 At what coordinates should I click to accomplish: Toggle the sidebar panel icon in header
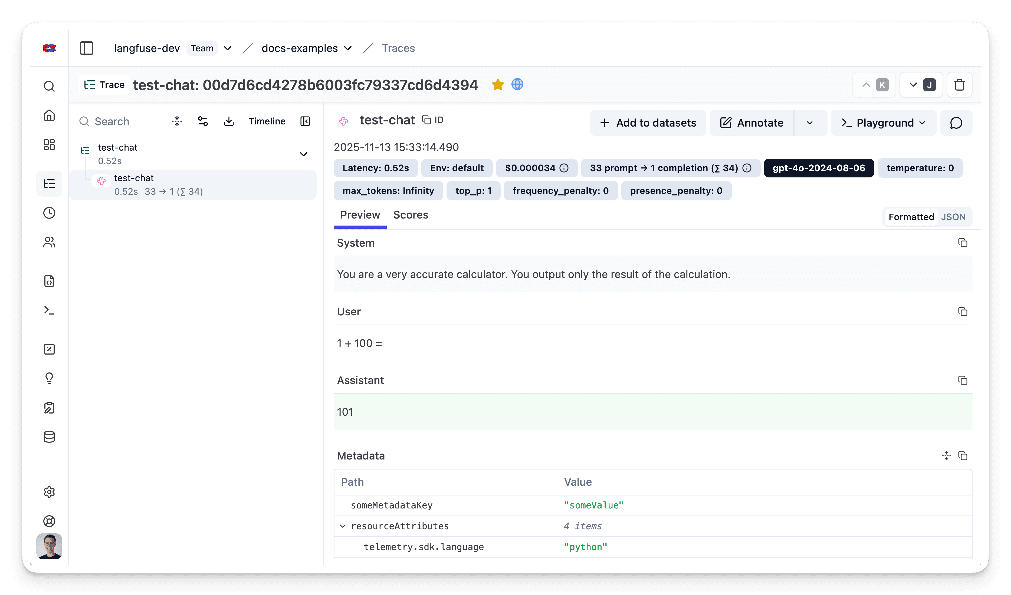click(x=86, y=48)
